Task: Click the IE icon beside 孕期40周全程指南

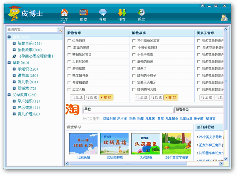Action: point(14,56)
